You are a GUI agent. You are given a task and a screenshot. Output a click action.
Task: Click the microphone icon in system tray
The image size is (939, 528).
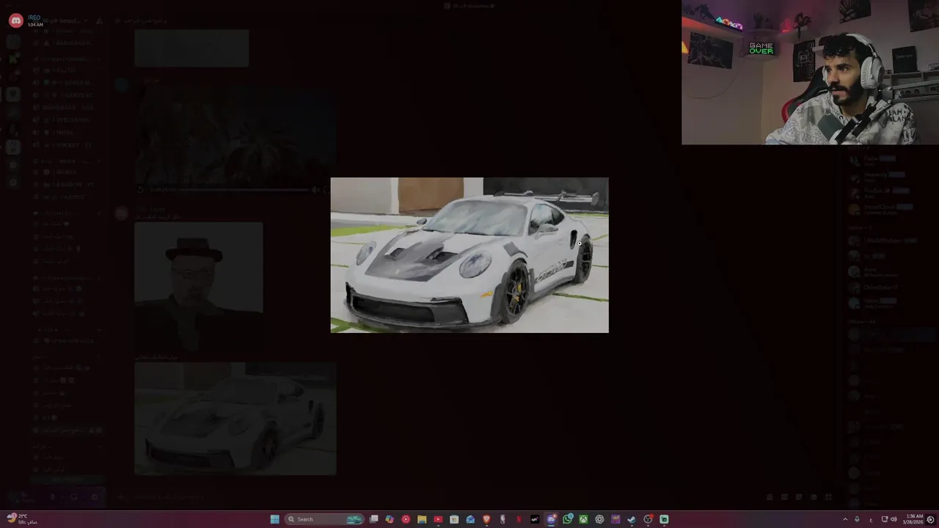pyautogui.click(x=857, y=519)
